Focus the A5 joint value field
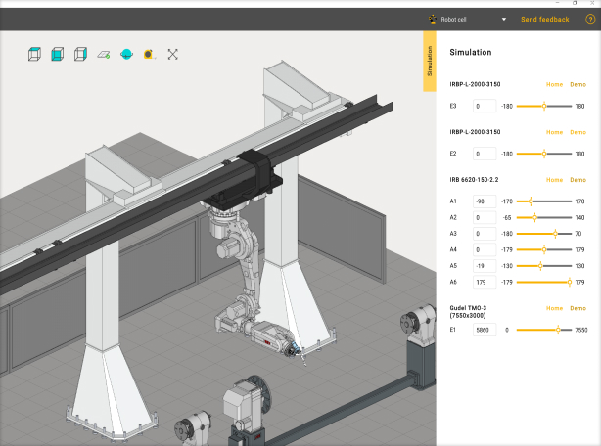 click(x=485, y=265)
